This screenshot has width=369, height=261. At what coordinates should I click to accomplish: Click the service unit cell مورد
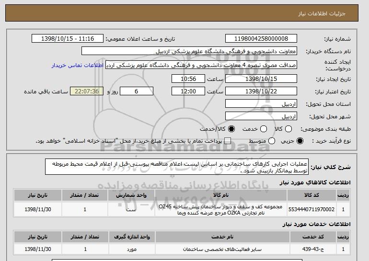tap(132, 249)
